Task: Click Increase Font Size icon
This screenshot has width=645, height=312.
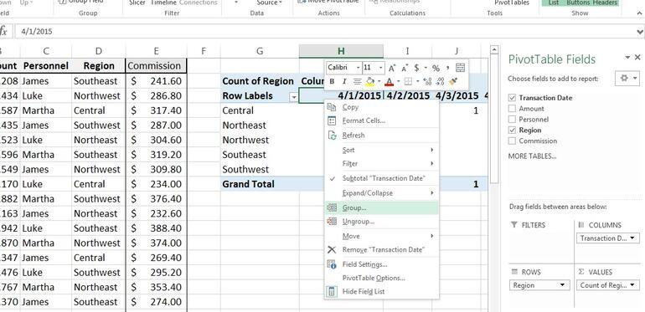Action: click(392, 68)
